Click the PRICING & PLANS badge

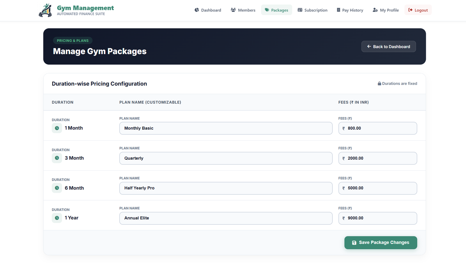point(73,40)
